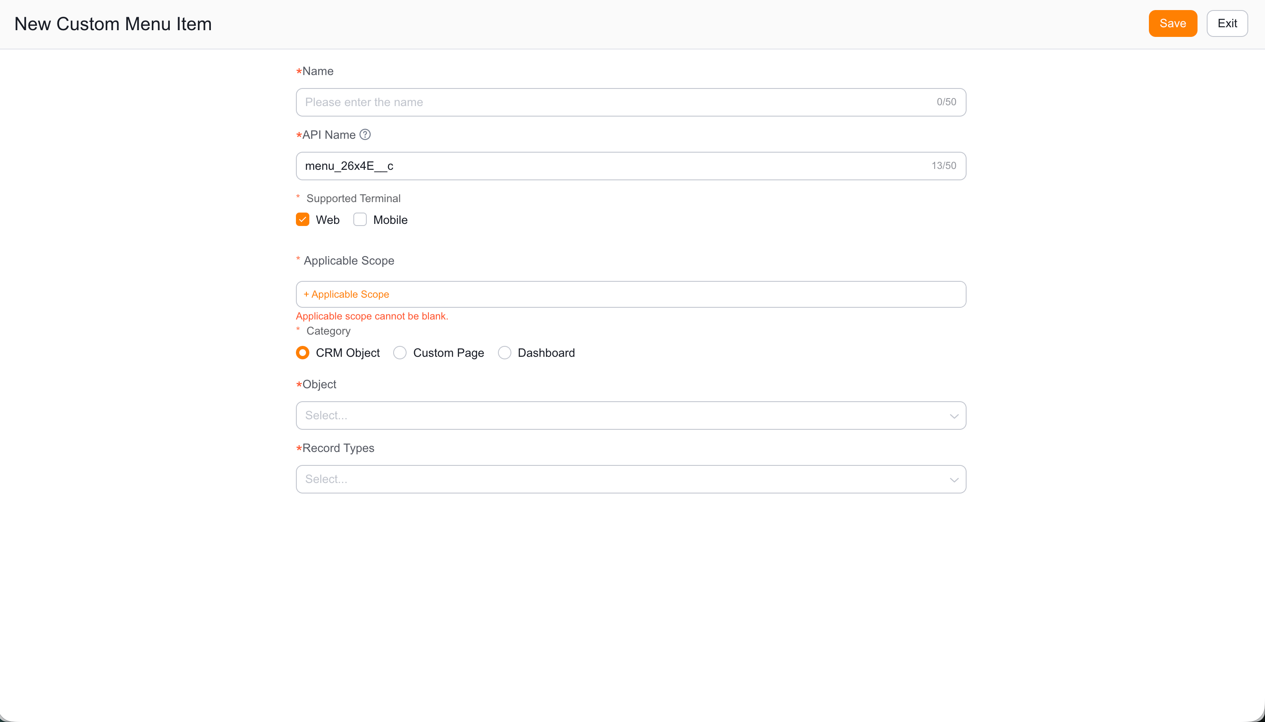The height and width of the screenshot is (722, 1265).
Task: Exit the custom menu item form
Action: (1227, 23)
